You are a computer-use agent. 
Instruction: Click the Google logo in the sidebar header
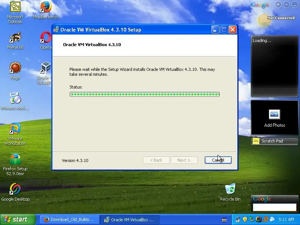(260, 5)
